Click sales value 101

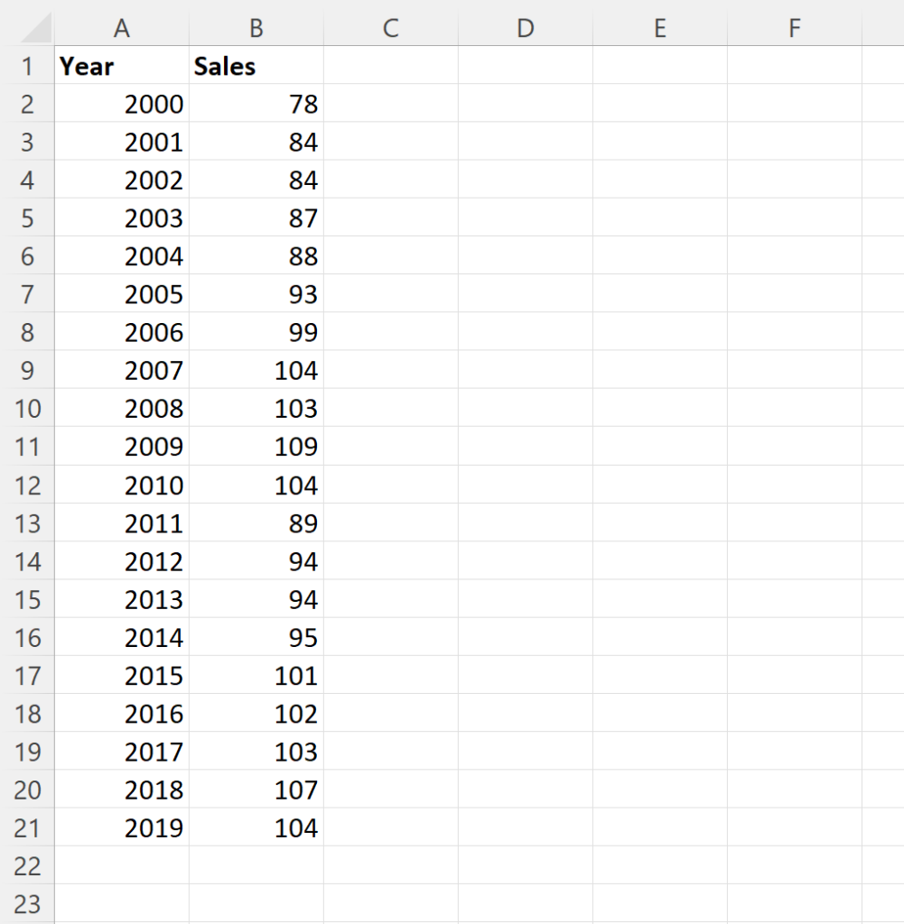pos(256,675)
